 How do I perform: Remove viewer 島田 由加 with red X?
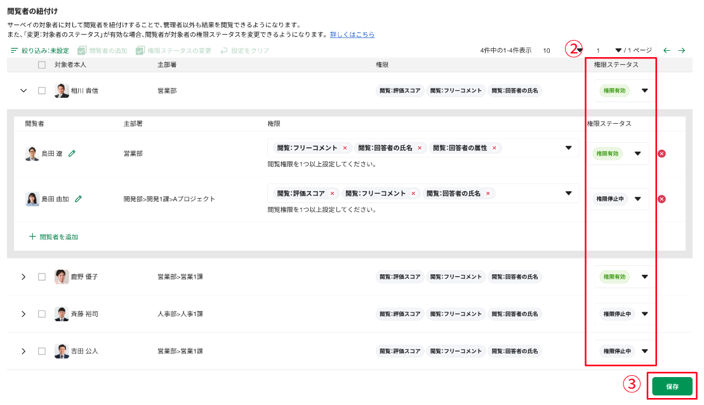click(662, 199)
